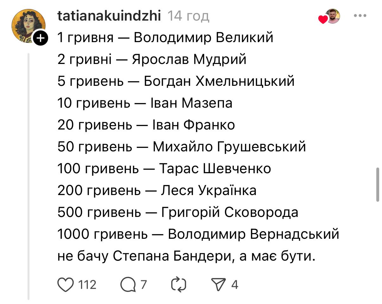Image resolution: width=382 pixels, height=304 pixels.
Task: Click the final sentence about Степана Бандери
Action: click(187, 256)
